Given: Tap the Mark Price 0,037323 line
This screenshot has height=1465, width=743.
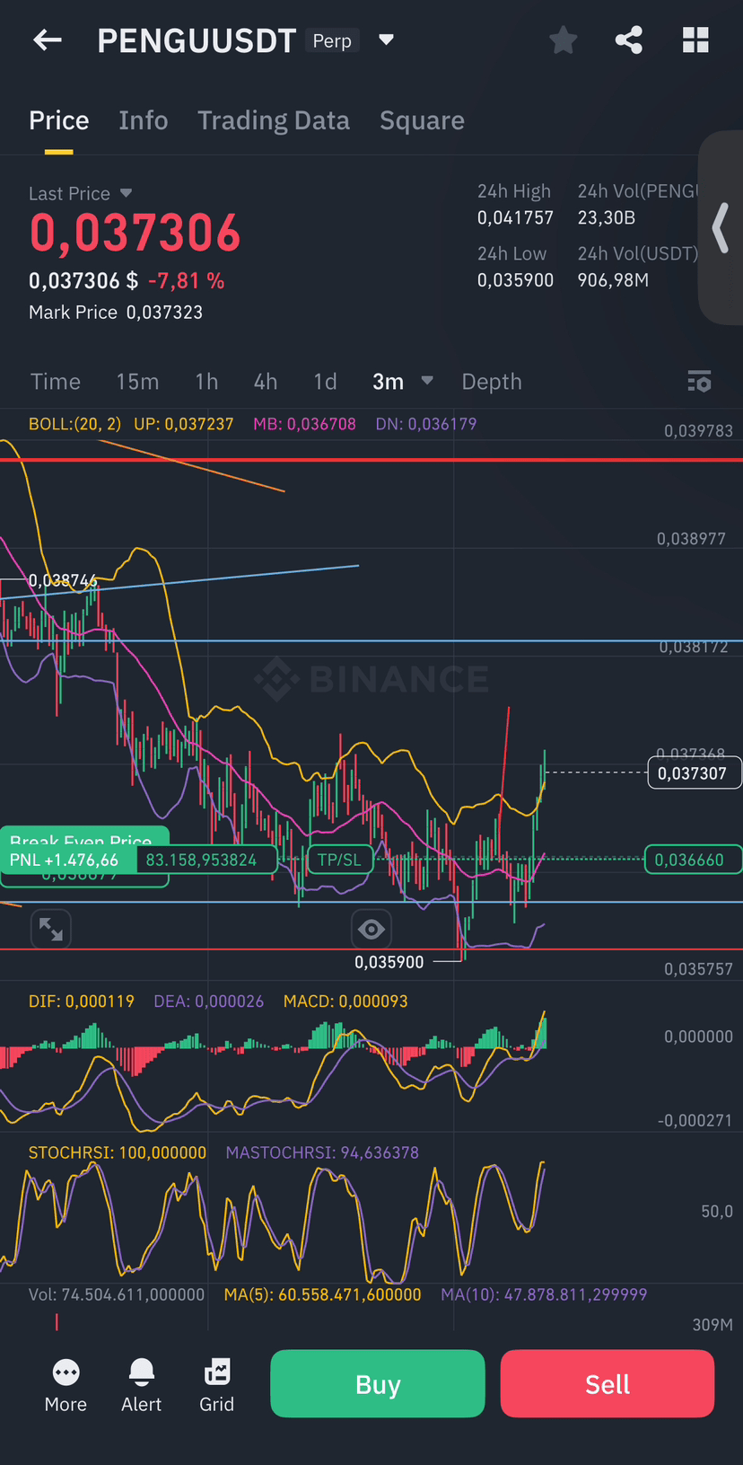Looking at the screenshot, I should click(x=116, y=313).
